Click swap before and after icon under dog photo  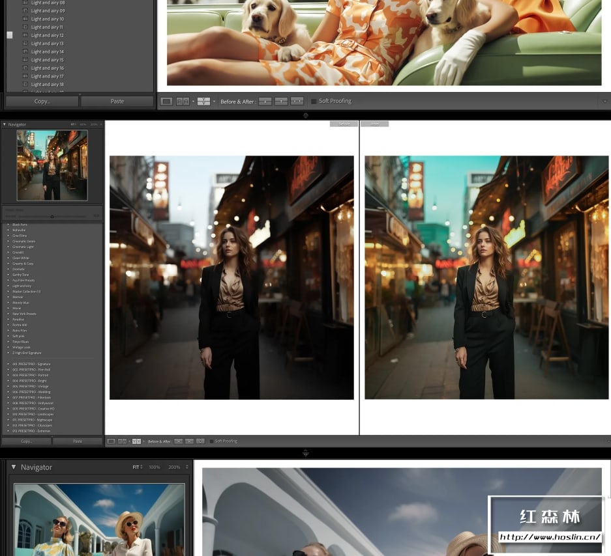297,102
